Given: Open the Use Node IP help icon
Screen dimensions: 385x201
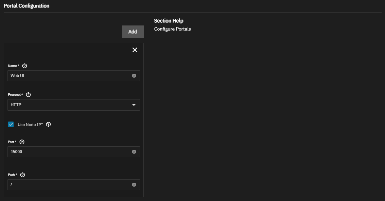Looking at the screenshot, I should pyautogui.click(x=48, y=125).
